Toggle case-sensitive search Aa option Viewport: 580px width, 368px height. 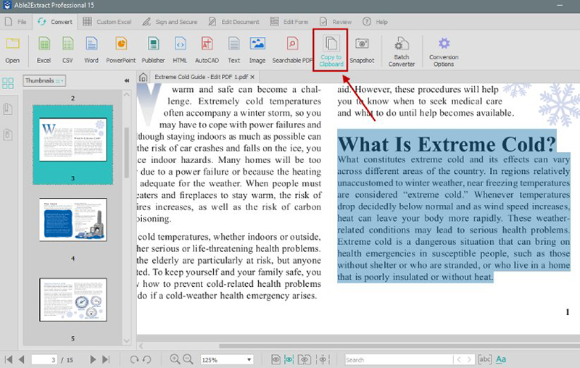[x=501, y=359]
